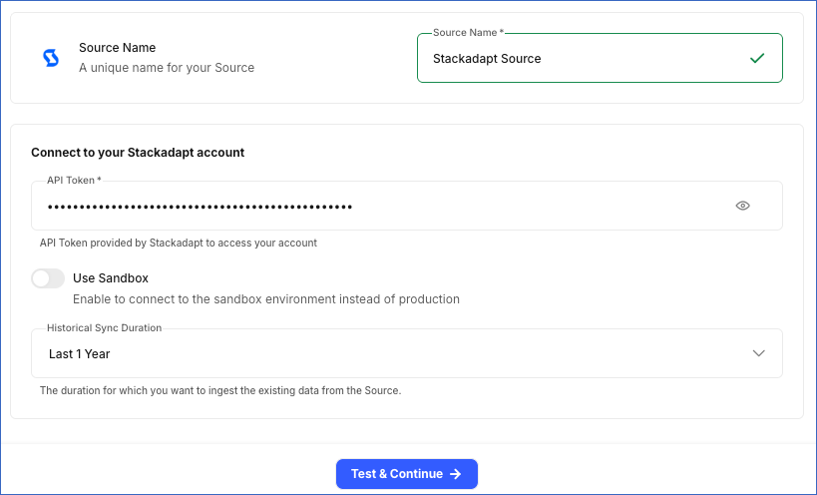Click the Stackadapt logo icon
The height and width of the screenshot is (495, 817).
tap(51, 58)
